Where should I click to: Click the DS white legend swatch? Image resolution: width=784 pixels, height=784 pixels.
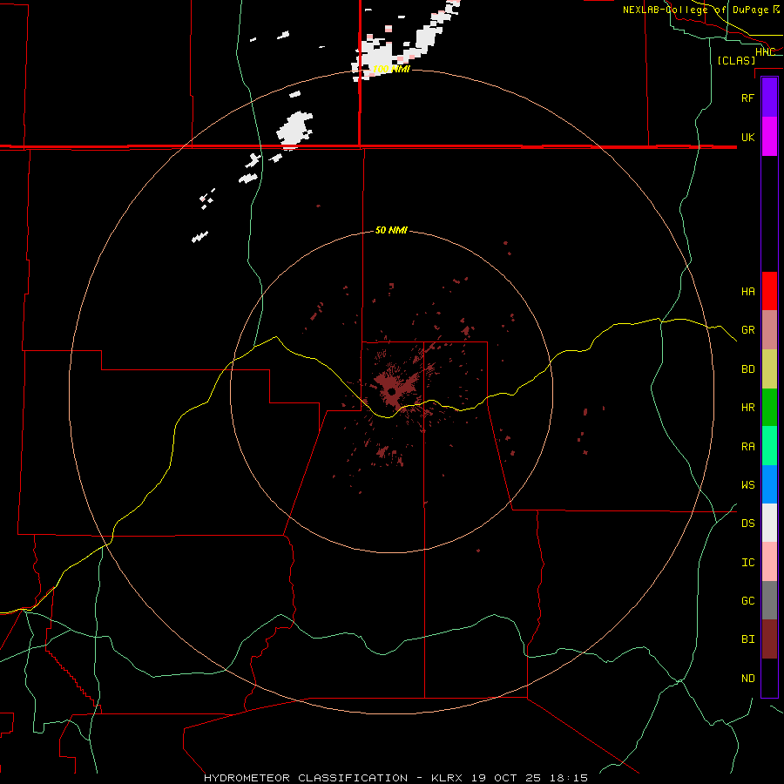(769, 523)
